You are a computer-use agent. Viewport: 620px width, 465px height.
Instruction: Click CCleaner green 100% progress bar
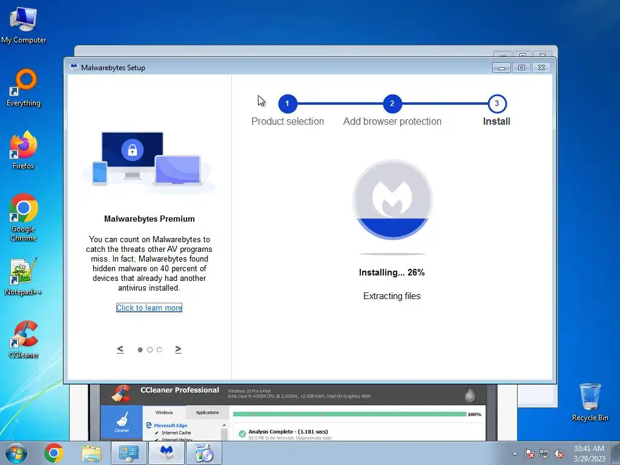coord(349,414)
